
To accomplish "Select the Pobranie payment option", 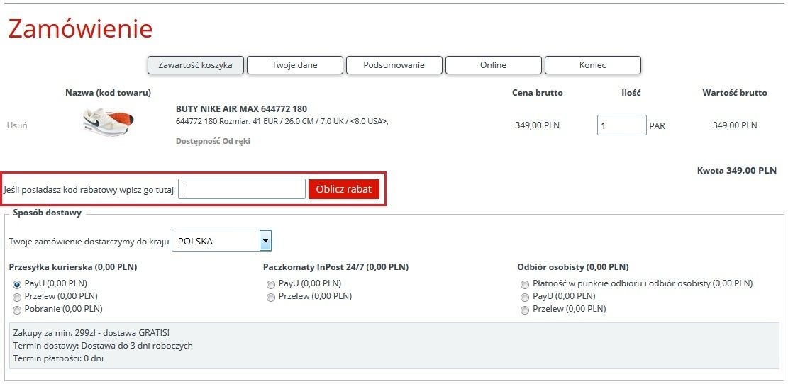I will pos(17,310).
